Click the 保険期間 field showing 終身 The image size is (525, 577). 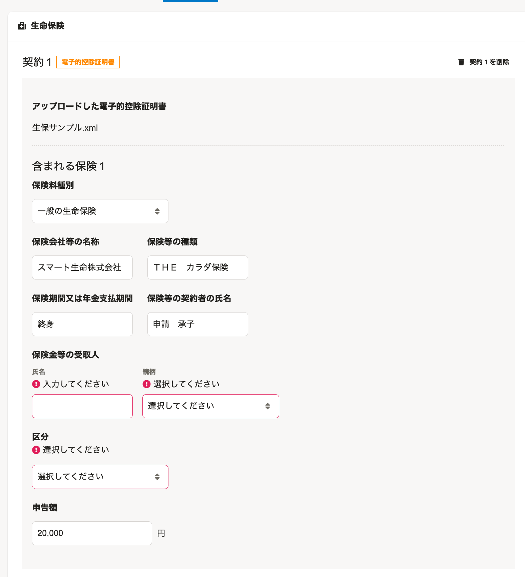[82, 324]
